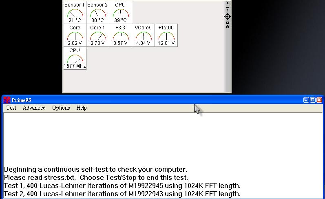Click the Test 2 M19922943 output line

(x=122, y=194)
